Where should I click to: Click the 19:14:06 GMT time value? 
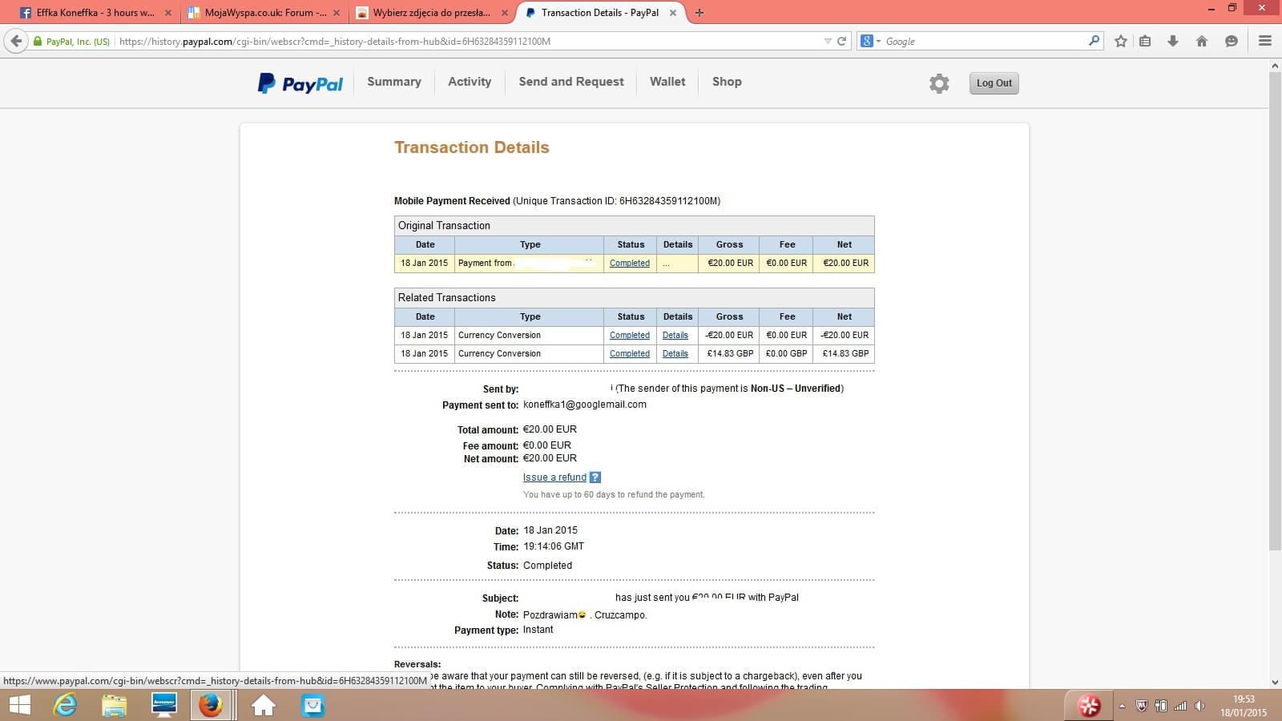[554, 546]
